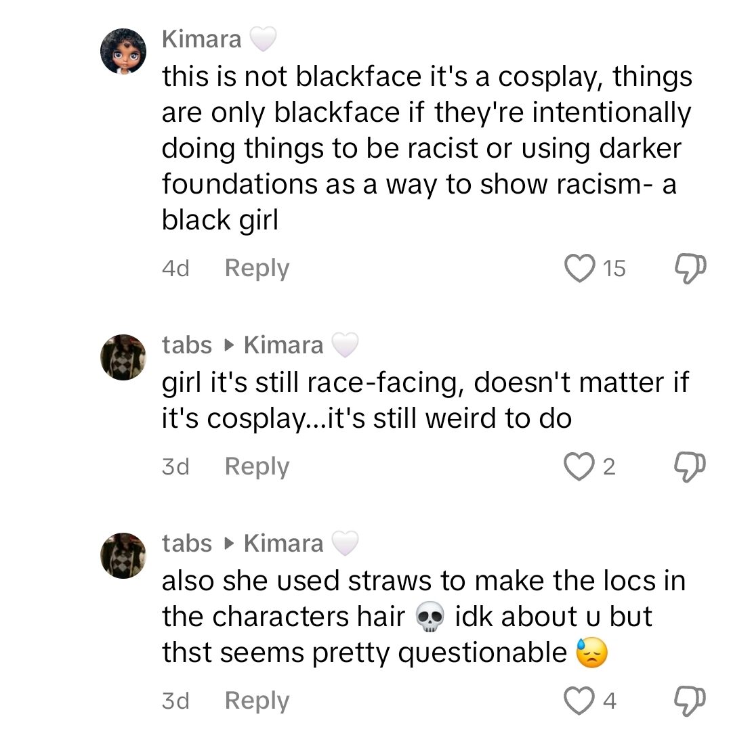Reply to Kimara's comment
Screen dimensions: 731x748
click(x=256, y=268)
